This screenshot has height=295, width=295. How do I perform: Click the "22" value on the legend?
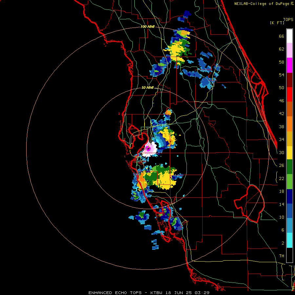click(282, 178)
